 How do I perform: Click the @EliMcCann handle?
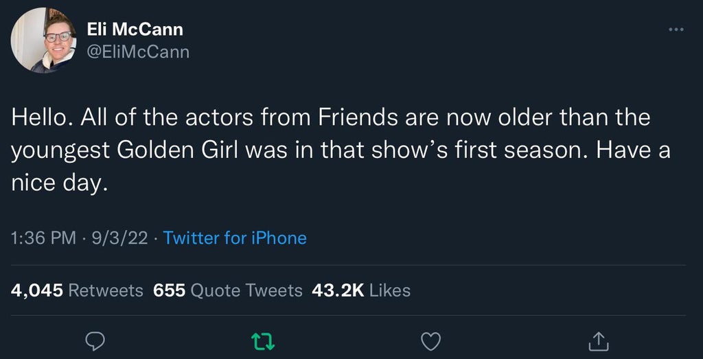click(x=138, y=51)
